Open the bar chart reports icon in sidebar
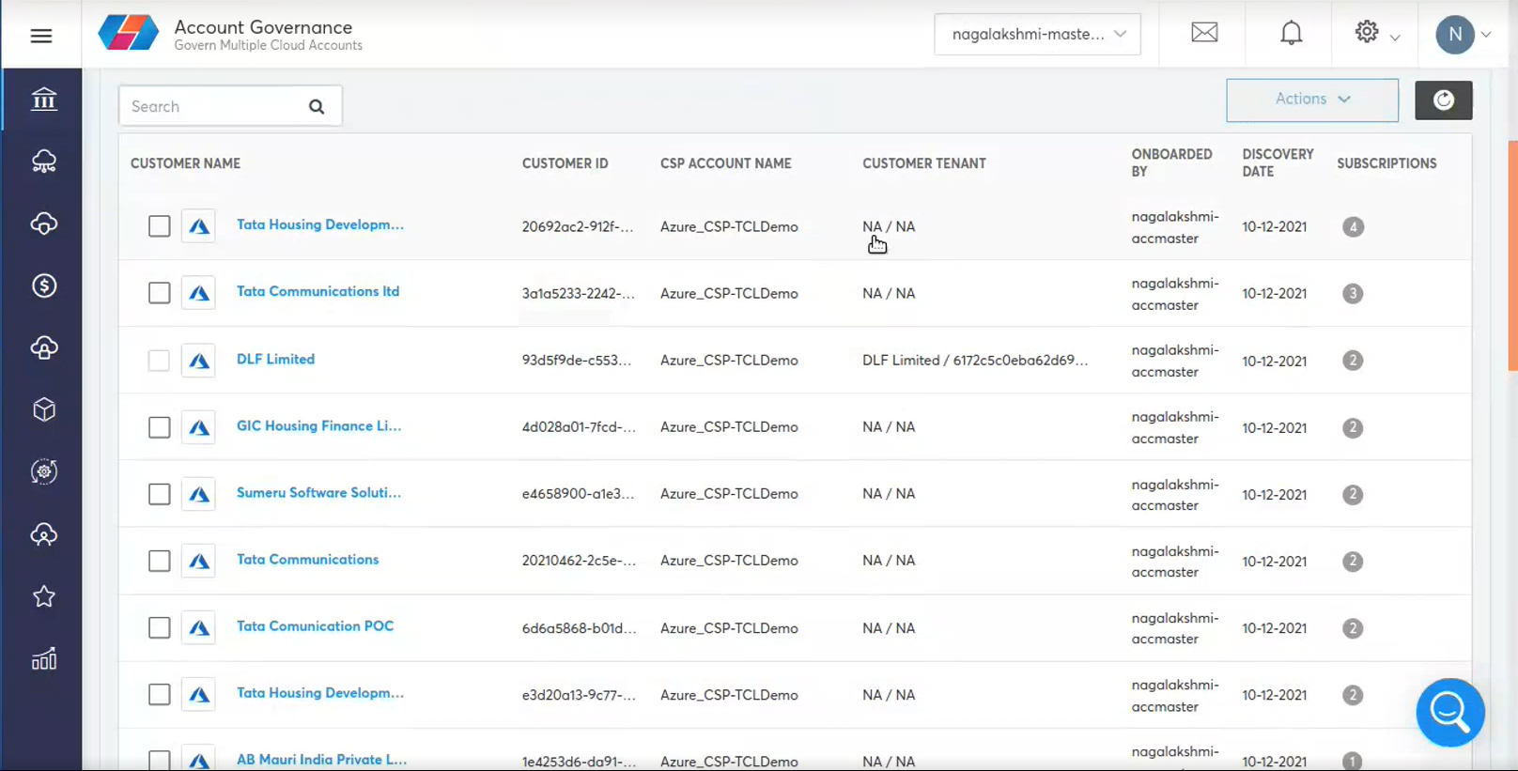 44,658
